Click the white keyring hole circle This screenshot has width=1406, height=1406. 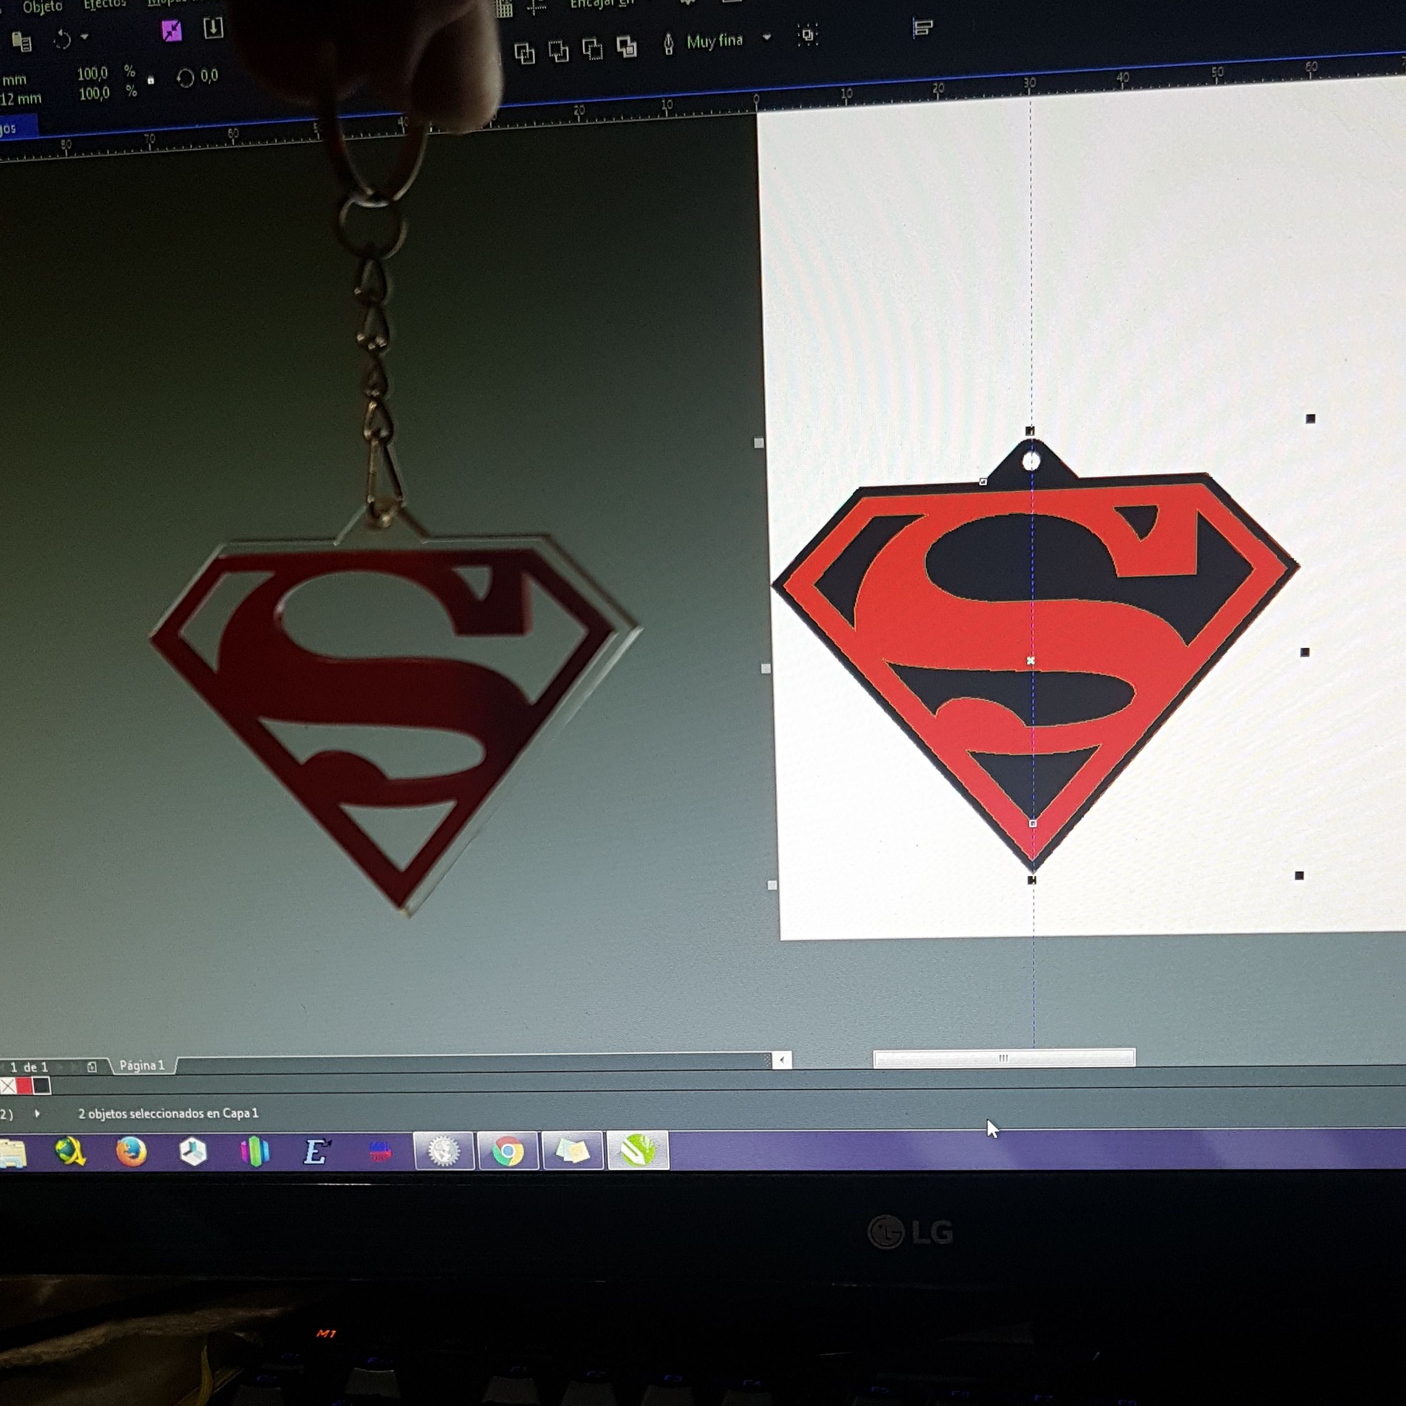(x=1031, y=461)
